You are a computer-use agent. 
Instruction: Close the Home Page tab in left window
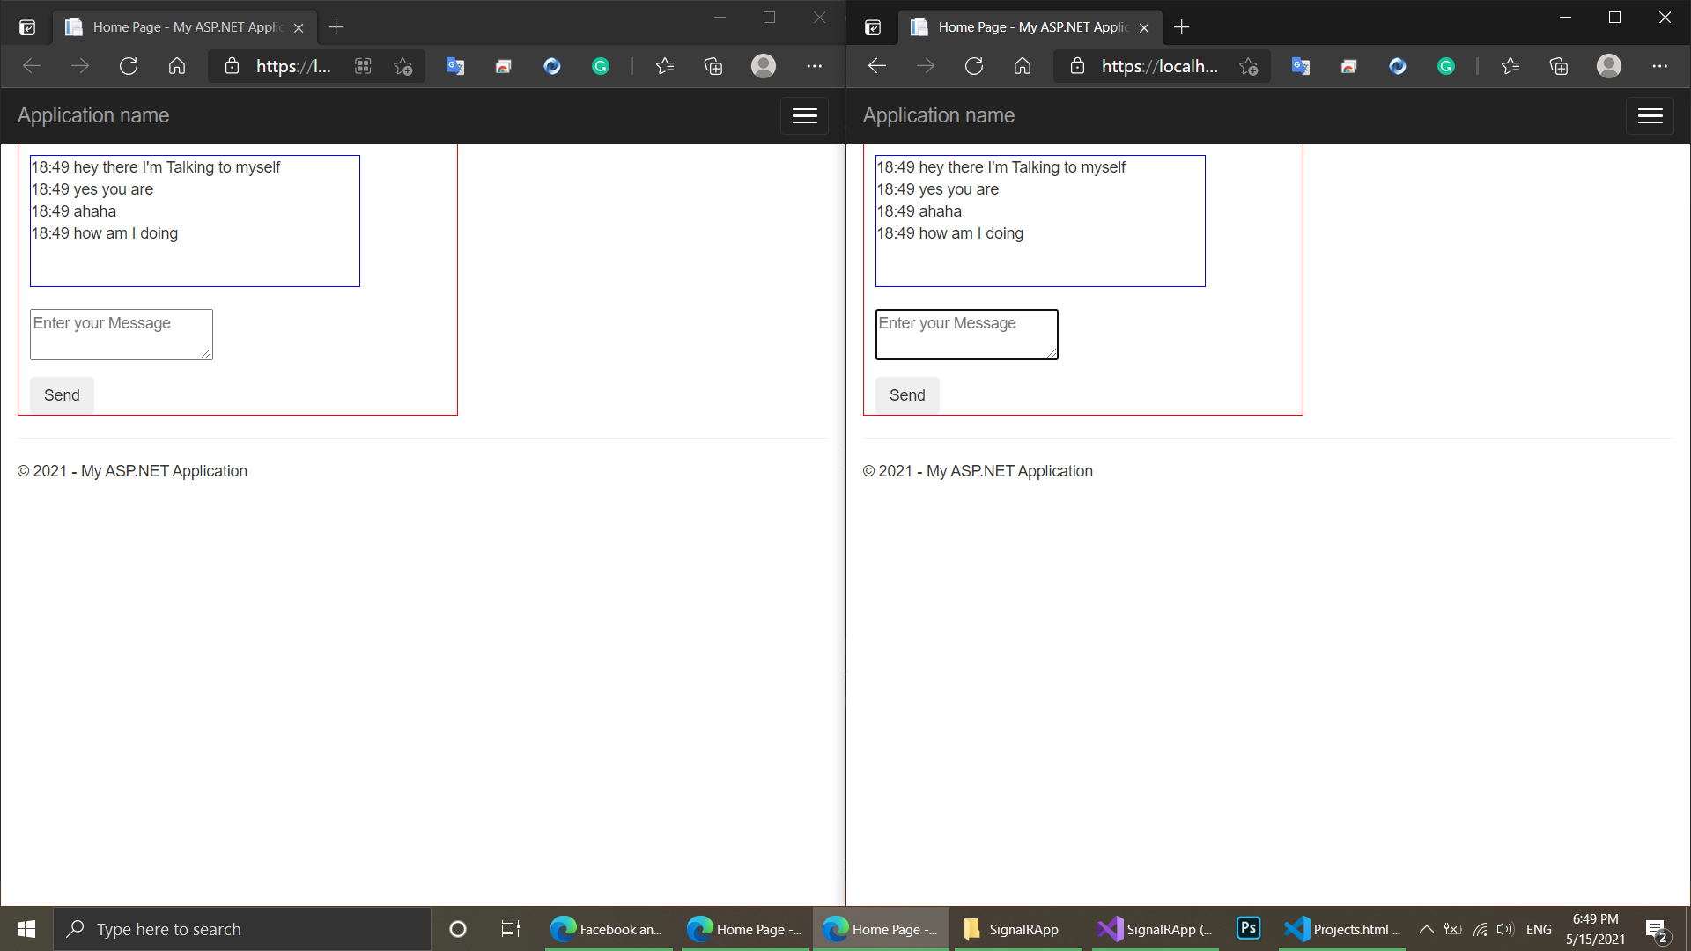click(299, 28)
